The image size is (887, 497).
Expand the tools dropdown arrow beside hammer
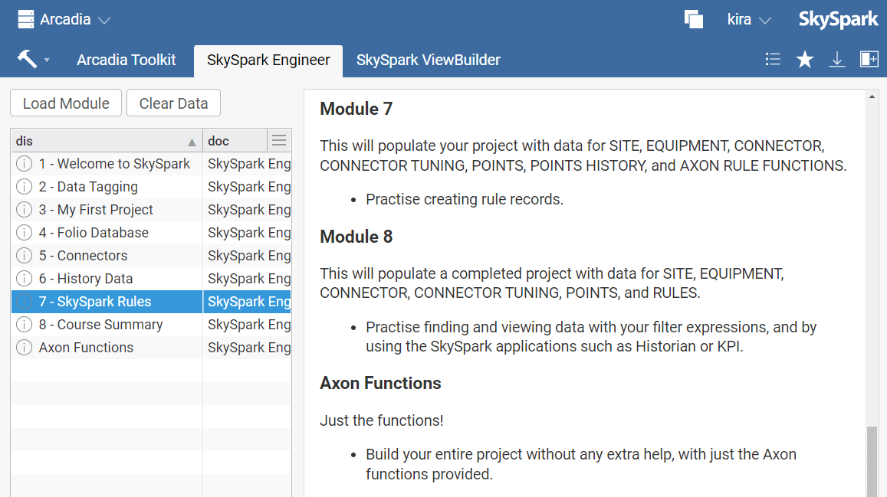47,60
